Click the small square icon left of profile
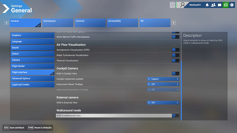237x133 pixels. [x=172, y=5]
